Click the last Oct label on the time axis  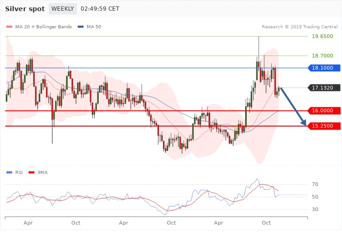tap(266, 223)
